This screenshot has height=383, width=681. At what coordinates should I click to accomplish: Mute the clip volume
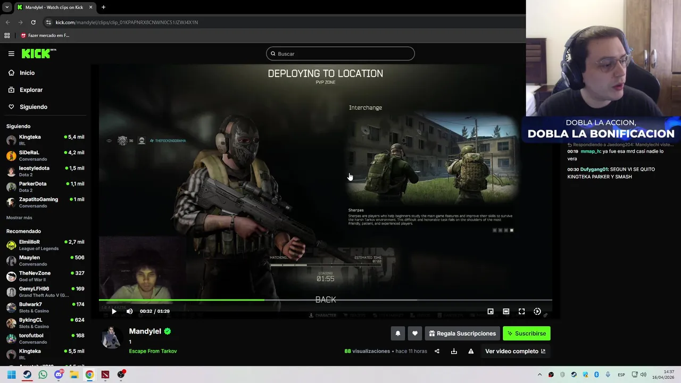129,311
